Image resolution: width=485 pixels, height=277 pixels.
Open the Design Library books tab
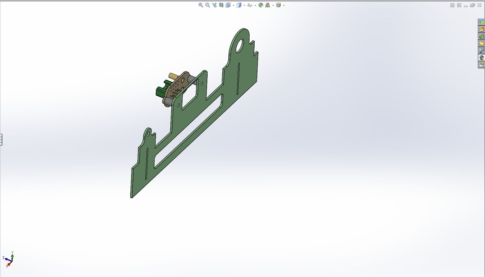[481, 36]
